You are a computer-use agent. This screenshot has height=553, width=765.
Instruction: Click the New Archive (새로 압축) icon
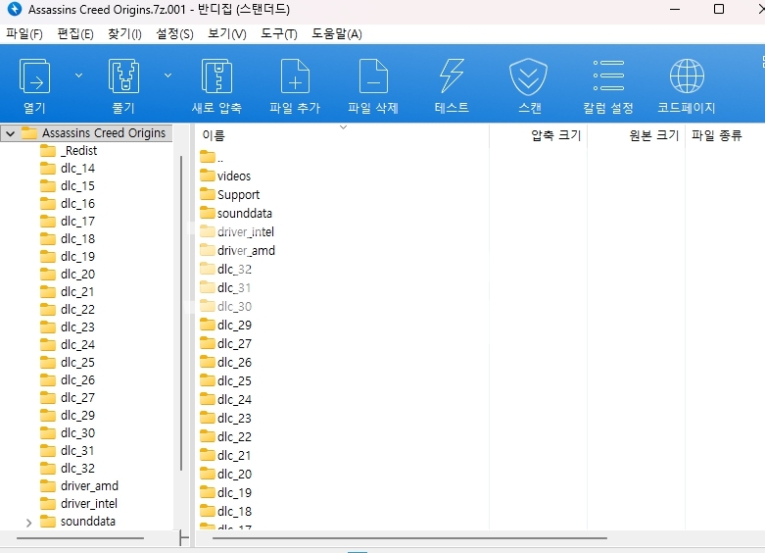(216, 76)
